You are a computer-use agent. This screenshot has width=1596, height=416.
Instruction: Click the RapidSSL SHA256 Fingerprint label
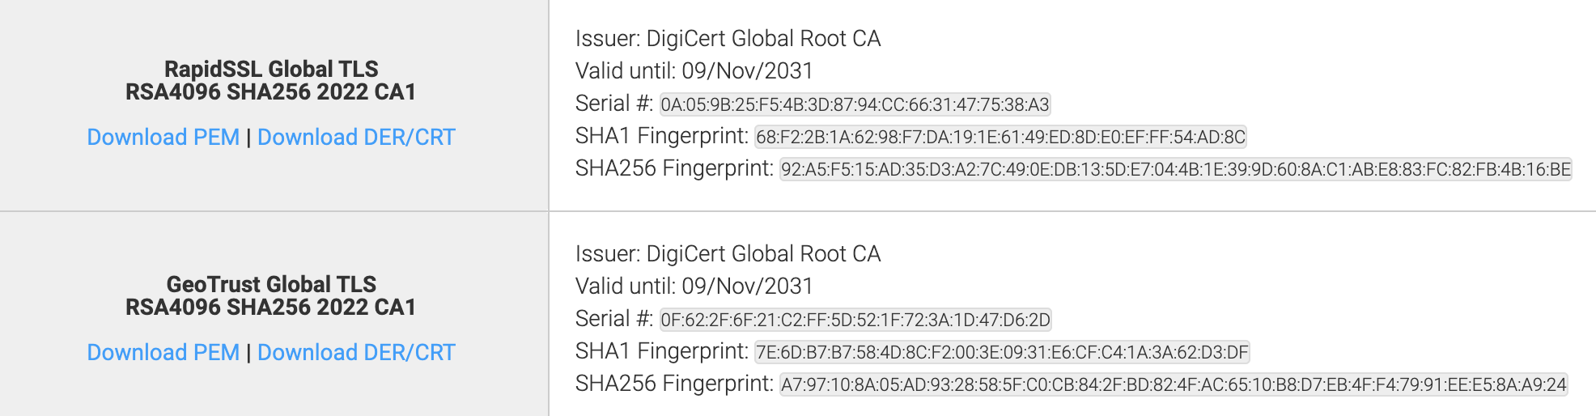point(674,168)
